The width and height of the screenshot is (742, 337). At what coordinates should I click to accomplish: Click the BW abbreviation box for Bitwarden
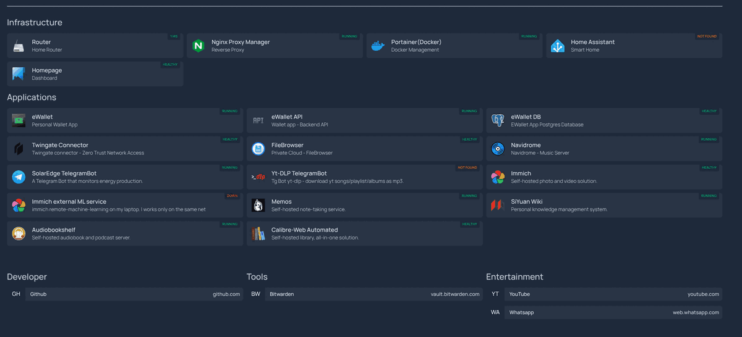click(255, 294)
